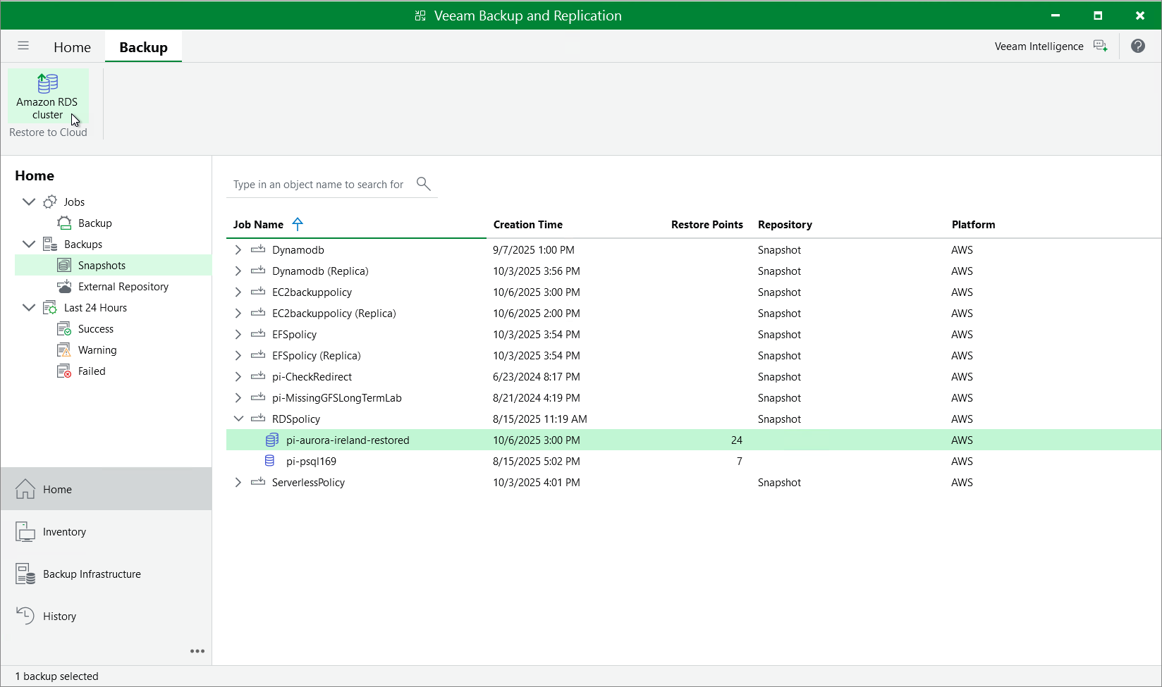Click the search magnifier icon
This screenshot has height=687, width=1162.
point(423,184)
